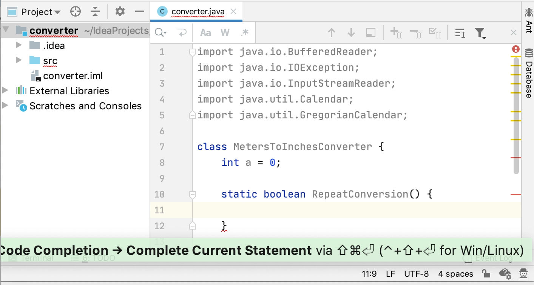Click the red error indicator icon
Viewport: 534px width, 285px height.
point(516,49)
